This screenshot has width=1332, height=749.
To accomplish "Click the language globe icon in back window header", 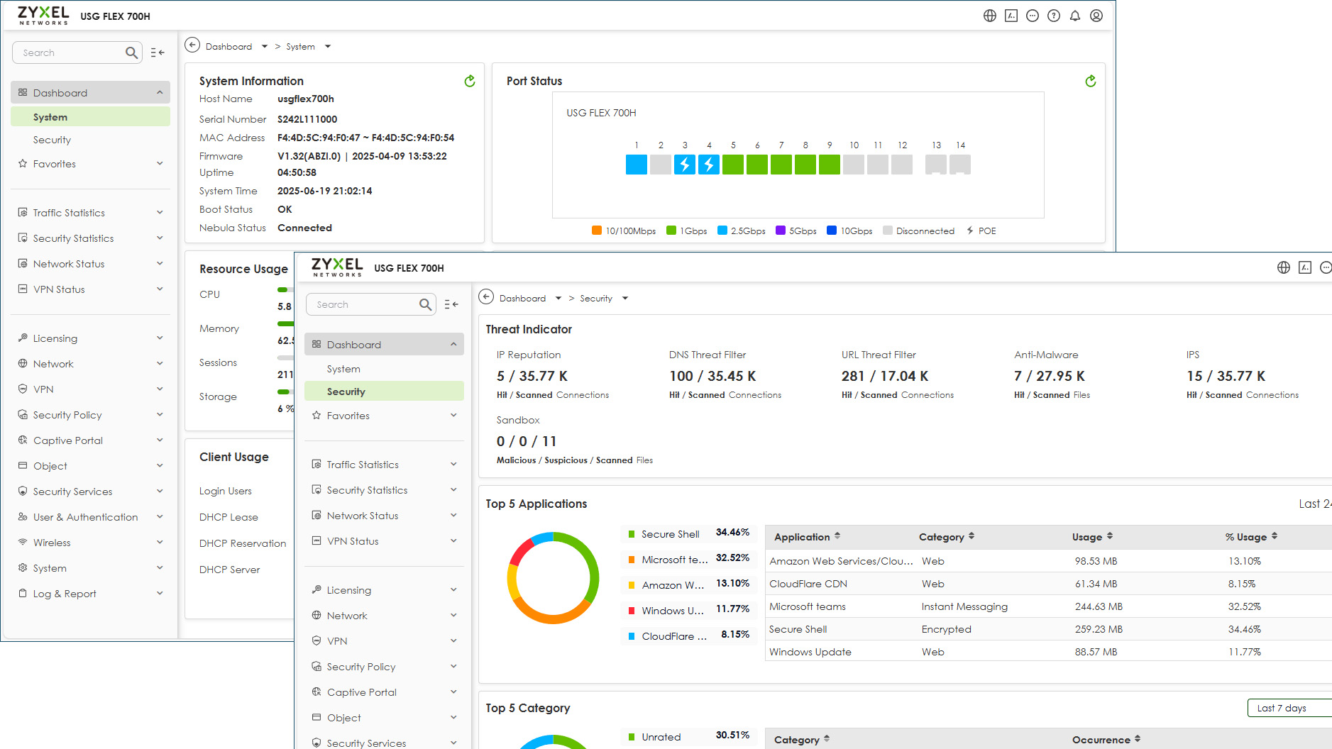I will point(990,16).
